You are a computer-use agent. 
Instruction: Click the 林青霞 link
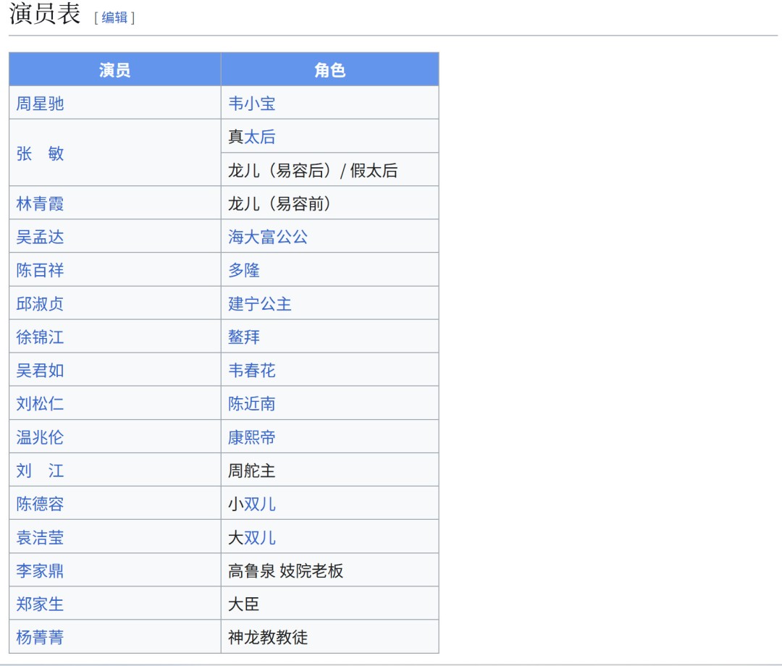[40, 203]
